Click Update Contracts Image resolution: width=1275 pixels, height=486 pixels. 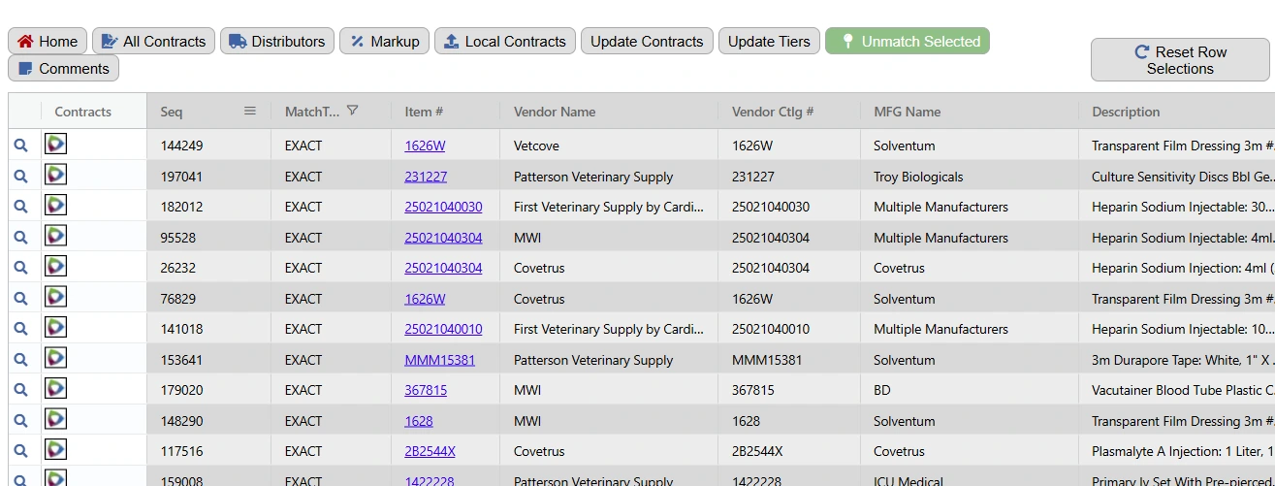pyautogui.click(x=647, y=41)
